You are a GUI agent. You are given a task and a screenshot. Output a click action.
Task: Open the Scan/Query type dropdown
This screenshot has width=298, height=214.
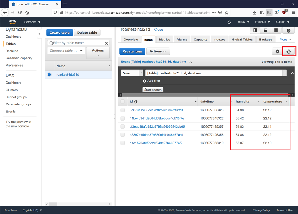(132, 73)
